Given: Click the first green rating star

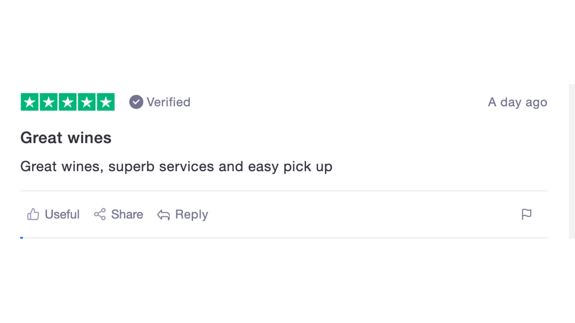Looking at the screenshot, I should point(29,102).
